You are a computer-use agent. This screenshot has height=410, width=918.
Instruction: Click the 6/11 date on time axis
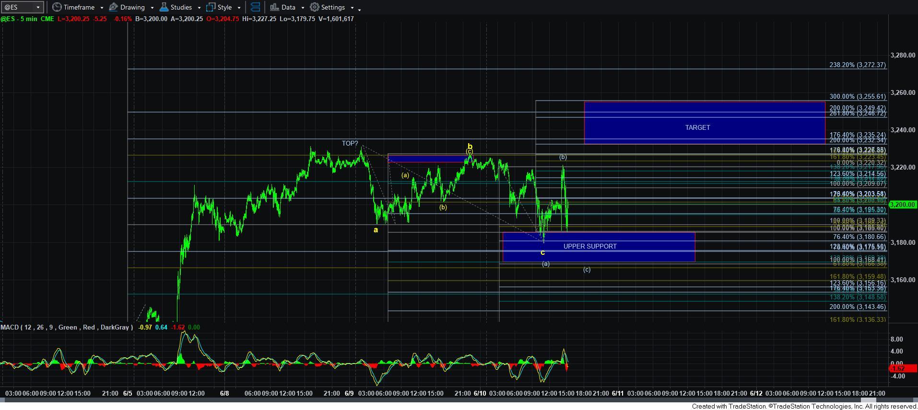click(x=618, y=393)
